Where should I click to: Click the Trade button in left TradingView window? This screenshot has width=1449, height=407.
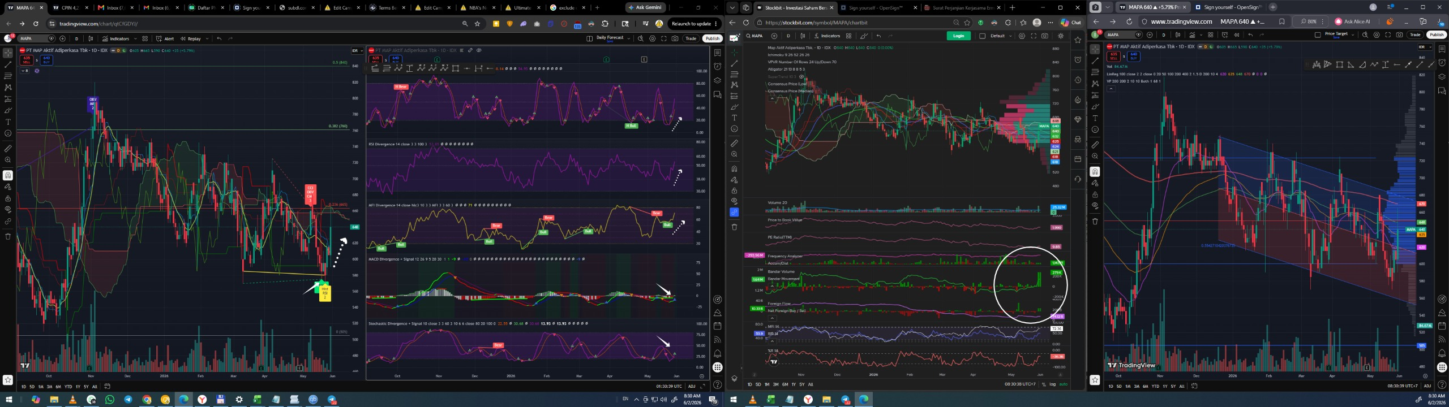pos(691,38)
